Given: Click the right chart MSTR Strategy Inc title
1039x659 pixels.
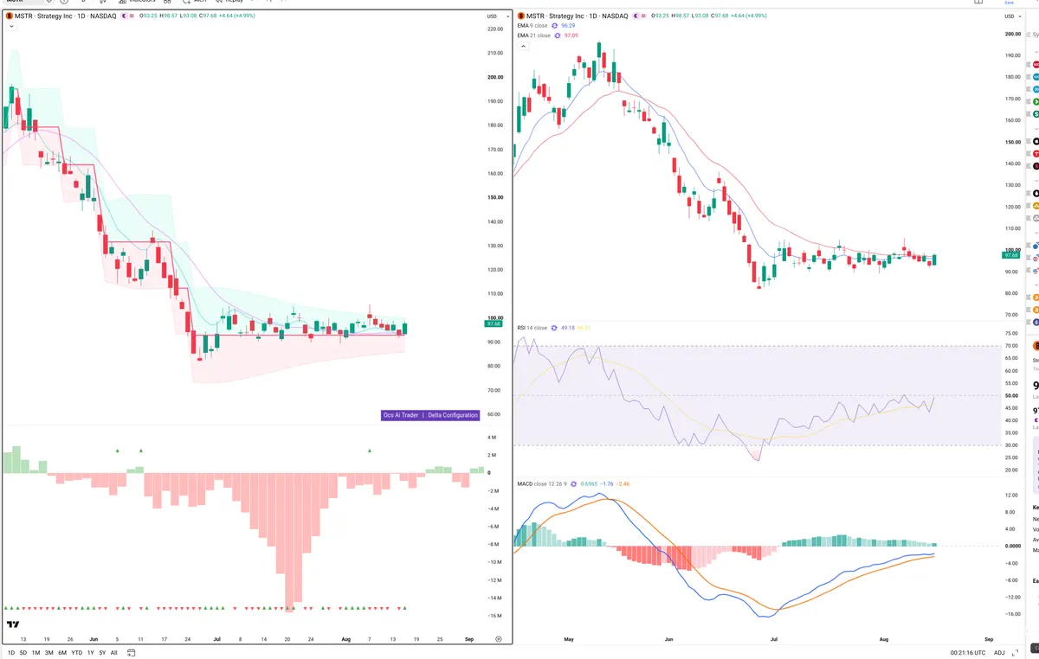Looking at the screenshot, I should click(577, 16).
